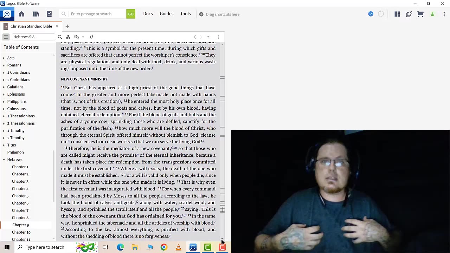Viewport: 450px width, 253px height.
Task: Open the notifications badge showing 2
Action: coord(371,14)
